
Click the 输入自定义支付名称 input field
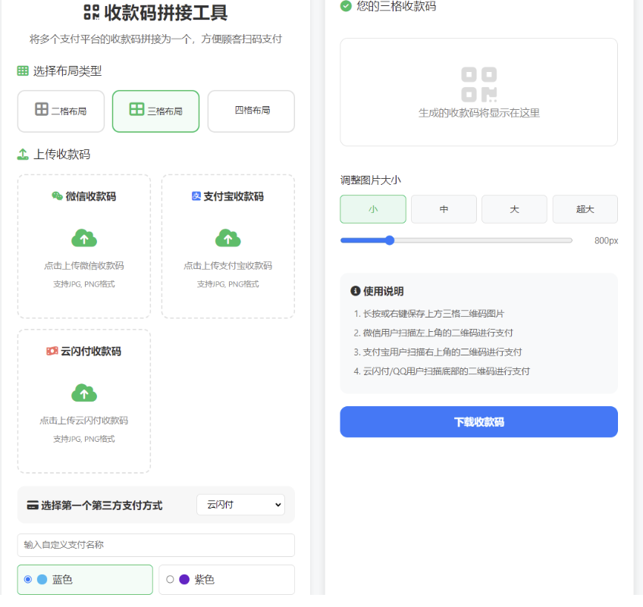[155, 545]
